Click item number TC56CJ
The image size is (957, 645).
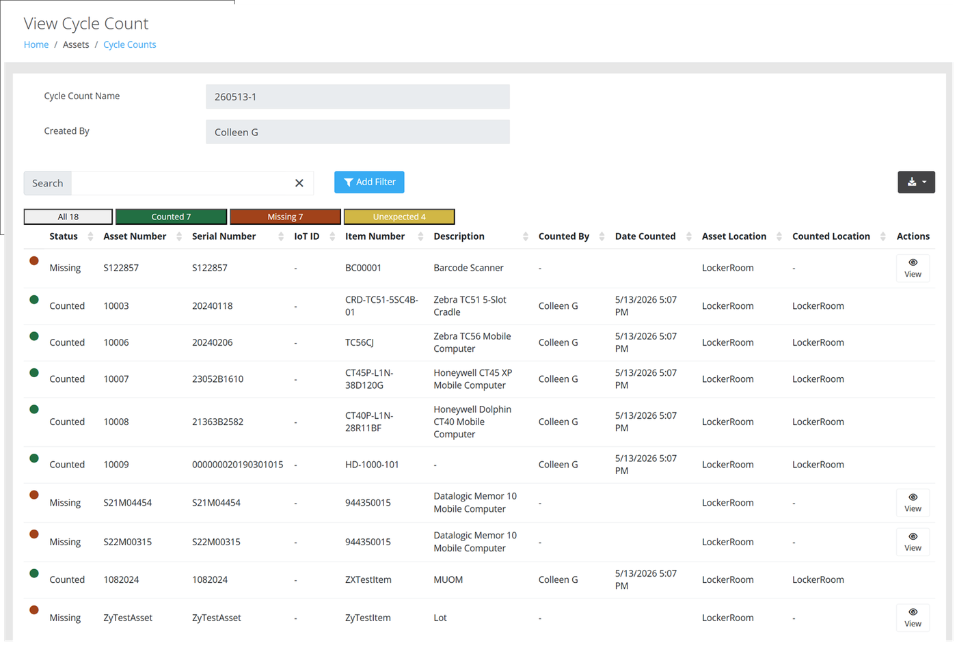(x=359, y=342)
